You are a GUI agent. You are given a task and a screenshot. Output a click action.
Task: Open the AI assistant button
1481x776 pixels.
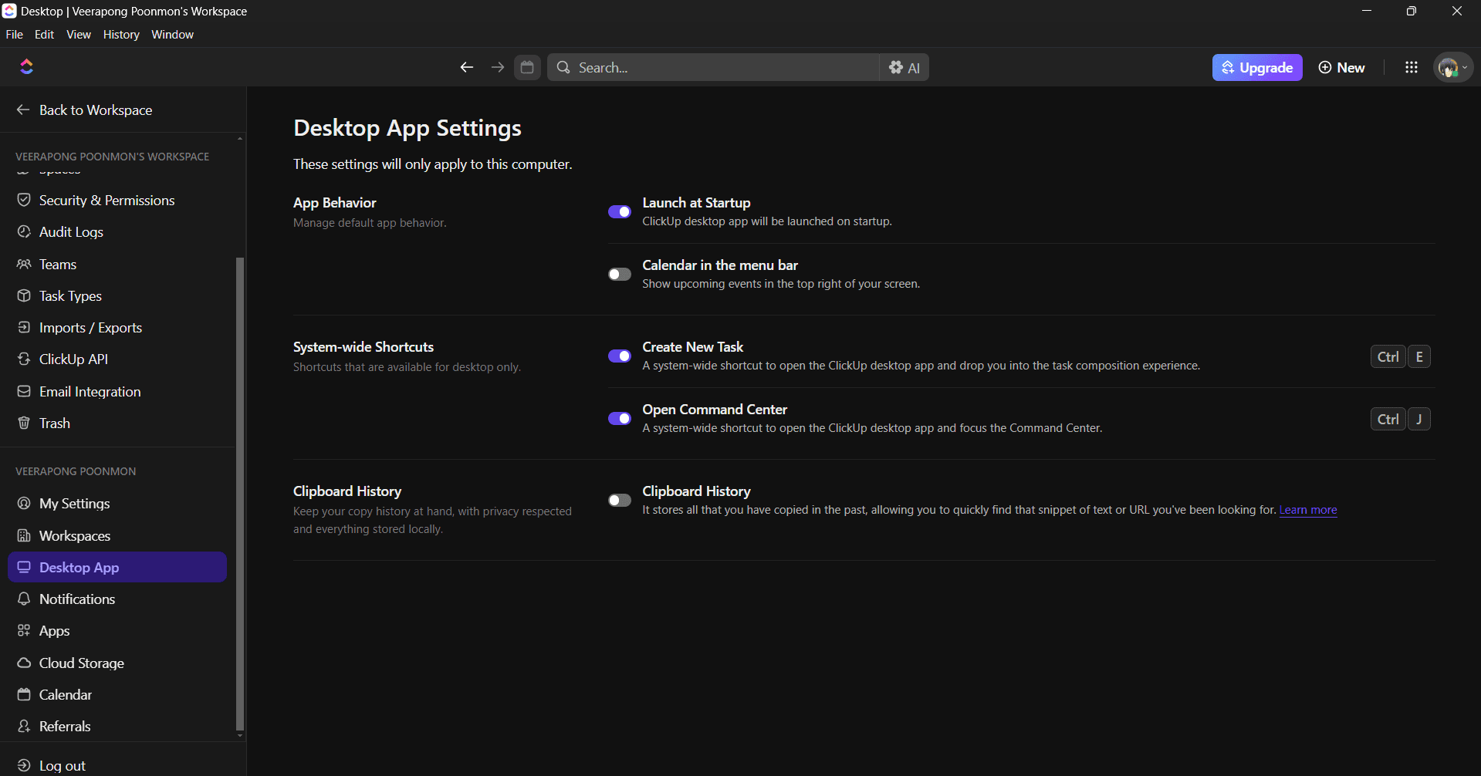[x=904, y=67]
